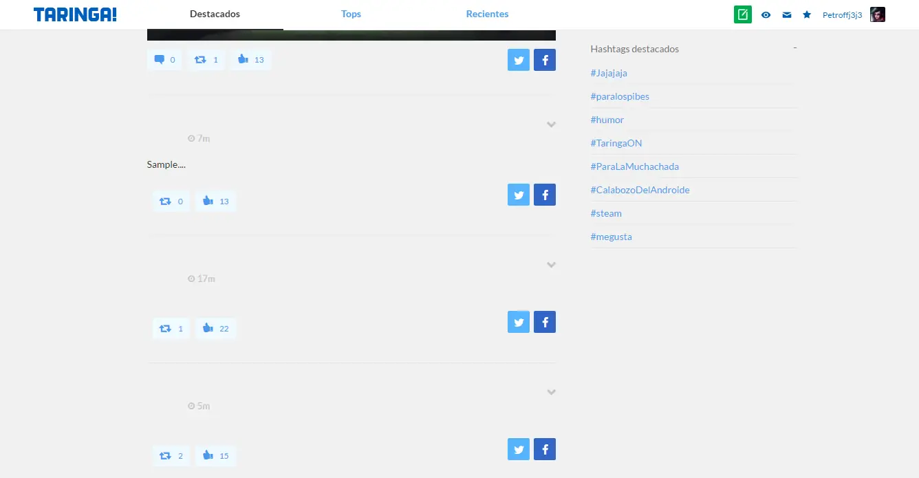Click the 5m timestamp
The image size is (919, 478).
[199, 406]
